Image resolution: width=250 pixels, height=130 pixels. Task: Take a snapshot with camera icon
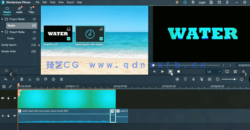235,72
